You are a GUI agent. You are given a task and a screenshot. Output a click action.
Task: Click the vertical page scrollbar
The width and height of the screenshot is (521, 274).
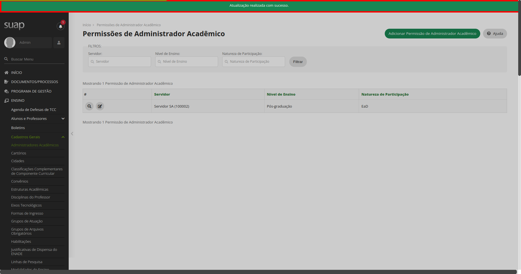click(520, 38)
